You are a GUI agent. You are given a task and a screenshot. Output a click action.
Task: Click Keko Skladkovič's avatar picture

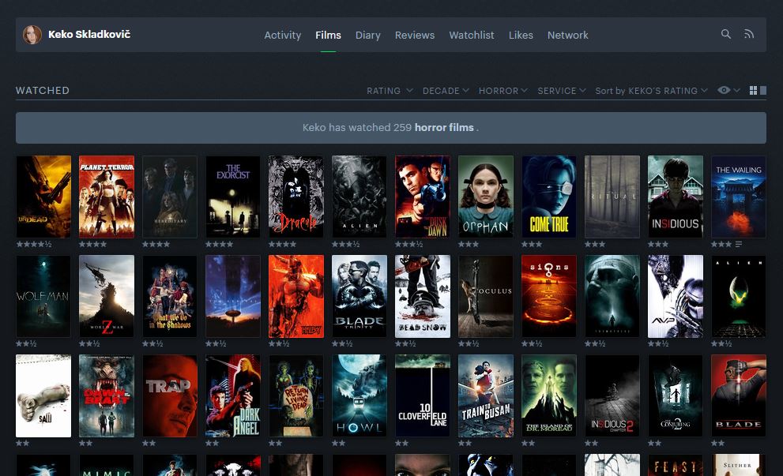coord(32,35)
